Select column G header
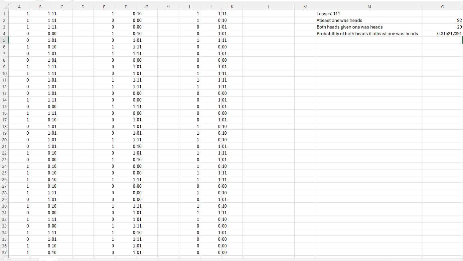This screenshot has height=261, width=463. click(x=147, y=7)
